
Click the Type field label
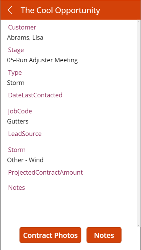[x=15, y=73]
